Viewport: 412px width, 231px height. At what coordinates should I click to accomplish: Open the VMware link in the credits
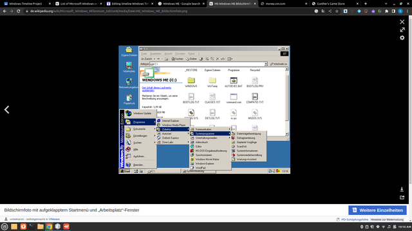(54, 219)
